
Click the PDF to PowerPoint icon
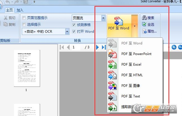pyautogui.click(x=112, y=54)
